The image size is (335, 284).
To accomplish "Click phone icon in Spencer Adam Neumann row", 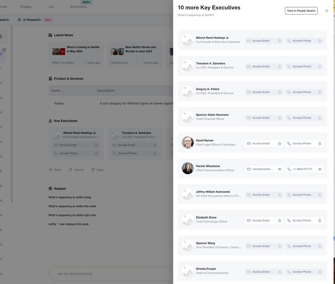I will (x=289, y=118).
